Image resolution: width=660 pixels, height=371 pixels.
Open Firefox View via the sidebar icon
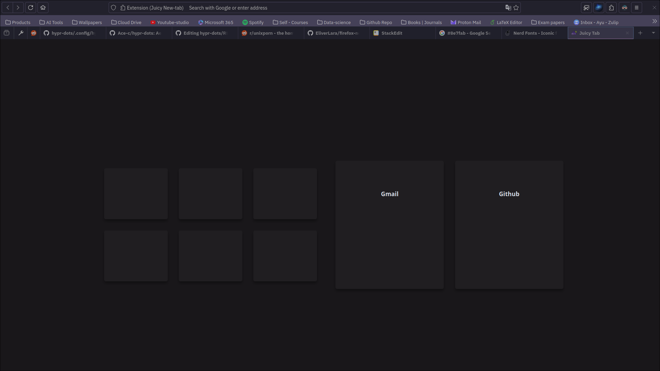pyautogui.click(x=7, y=33)
